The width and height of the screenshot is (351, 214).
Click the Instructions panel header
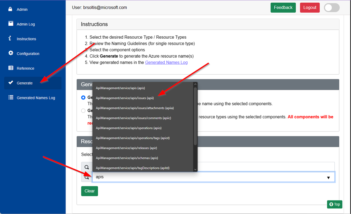pyautogui.click(x=208, y=24)
